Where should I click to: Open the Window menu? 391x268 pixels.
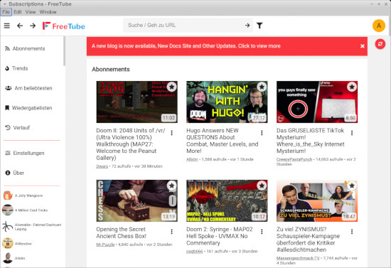coord(48,12)
